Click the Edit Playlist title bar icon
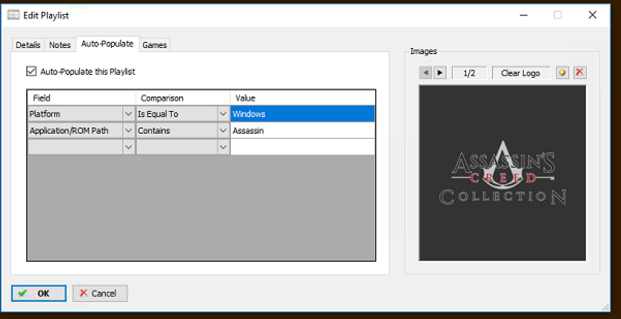Viewport: 621px width, 319px height. 13,15
